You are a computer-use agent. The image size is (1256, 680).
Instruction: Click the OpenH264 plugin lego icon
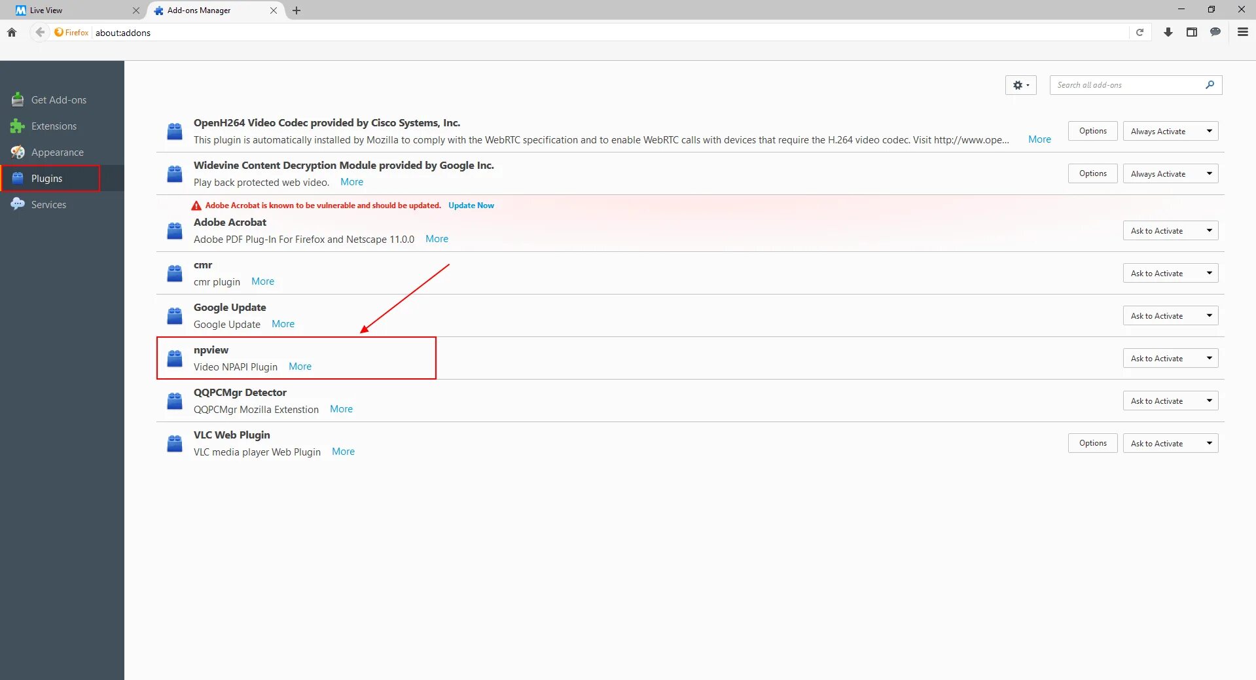point(175,132)
